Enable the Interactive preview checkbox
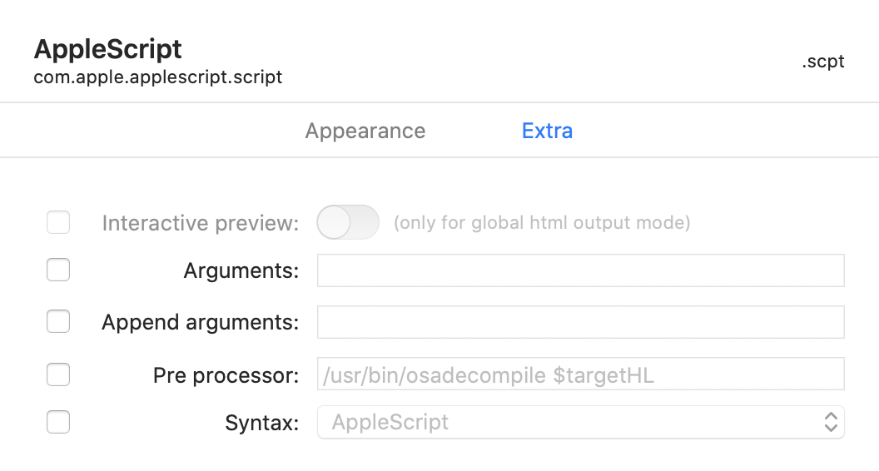 [58, 223]
